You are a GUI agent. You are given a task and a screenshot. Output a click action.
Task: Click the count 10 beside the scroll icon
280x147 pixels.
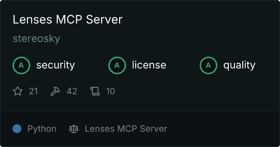click(x=111, y=91)
